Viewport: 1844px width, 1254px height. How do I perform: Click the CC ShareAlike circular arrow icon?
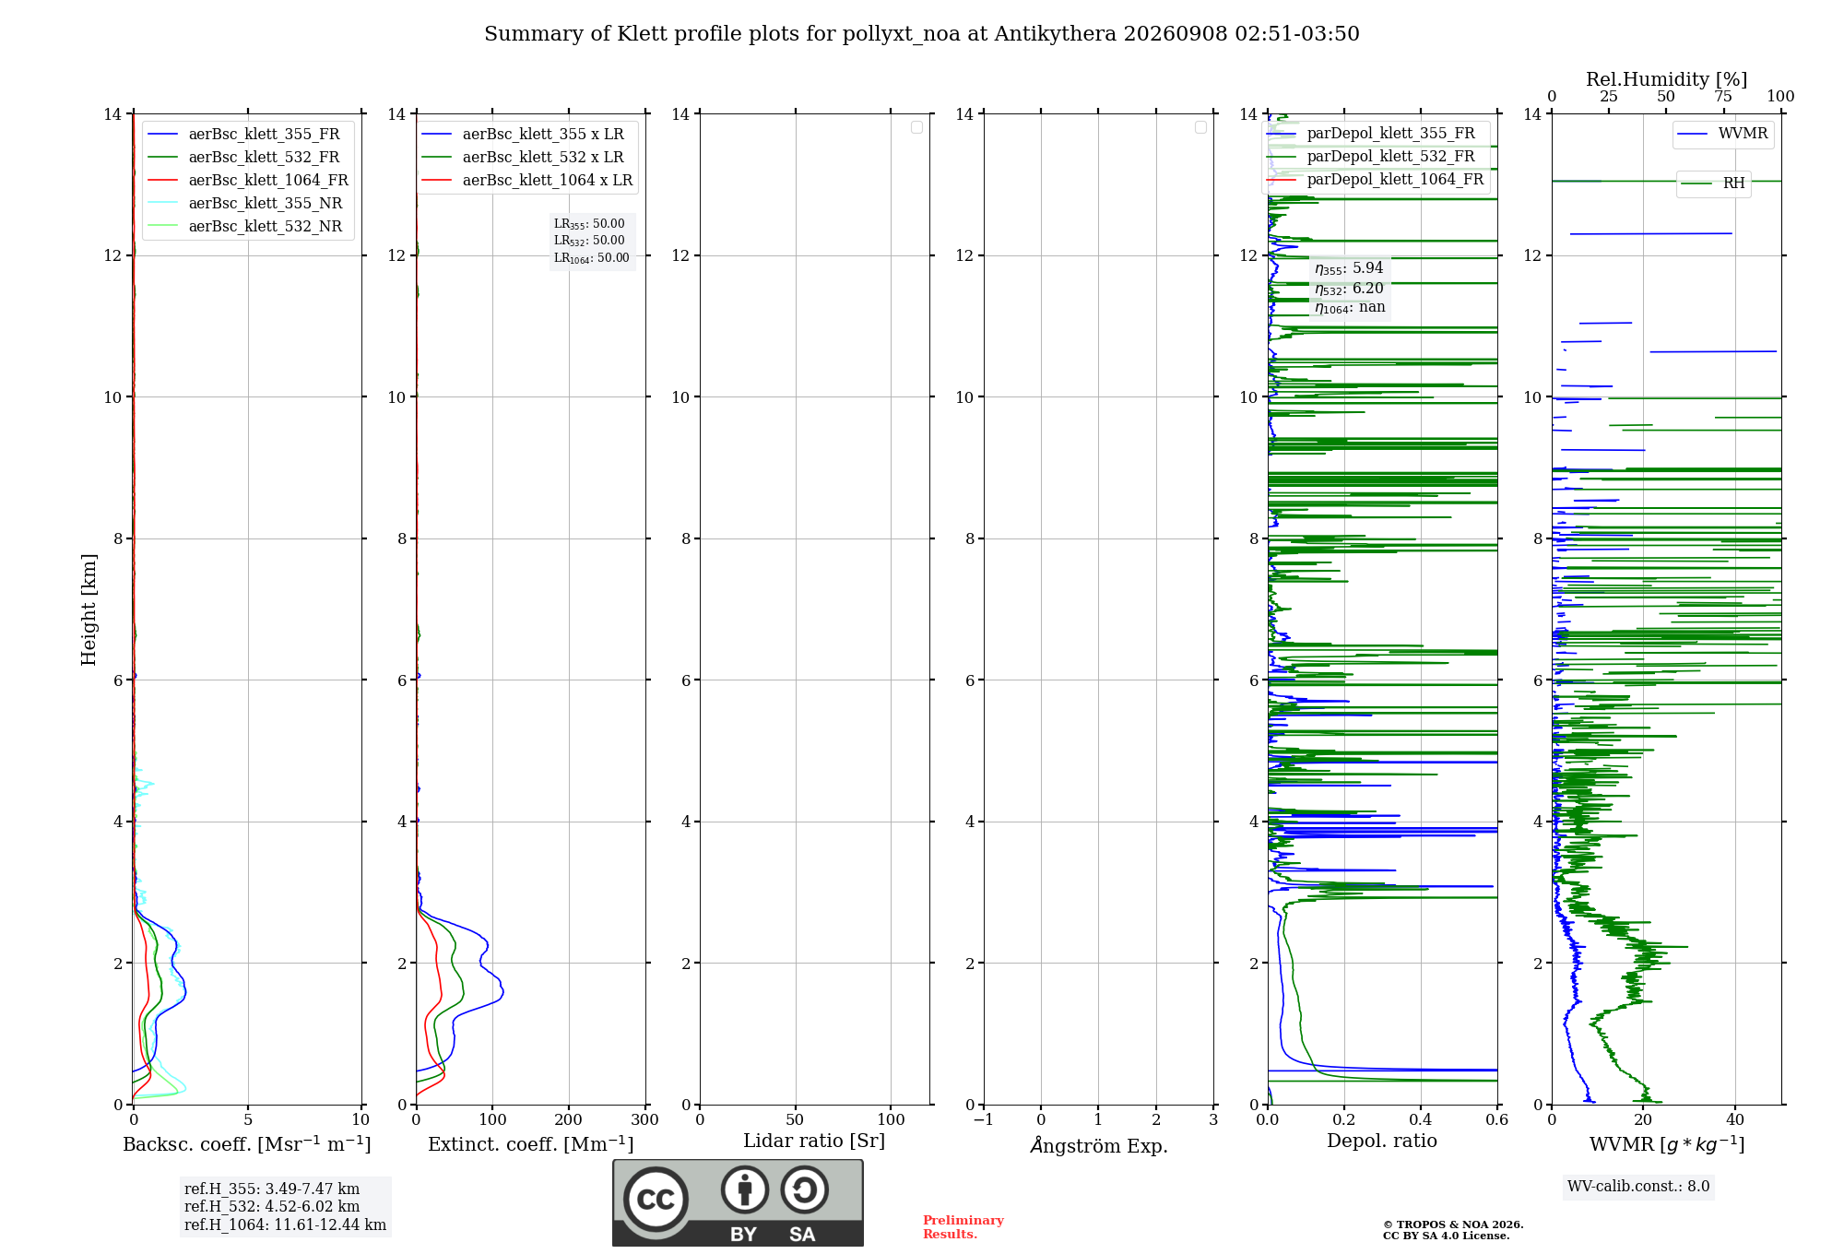click(805, 1189)
